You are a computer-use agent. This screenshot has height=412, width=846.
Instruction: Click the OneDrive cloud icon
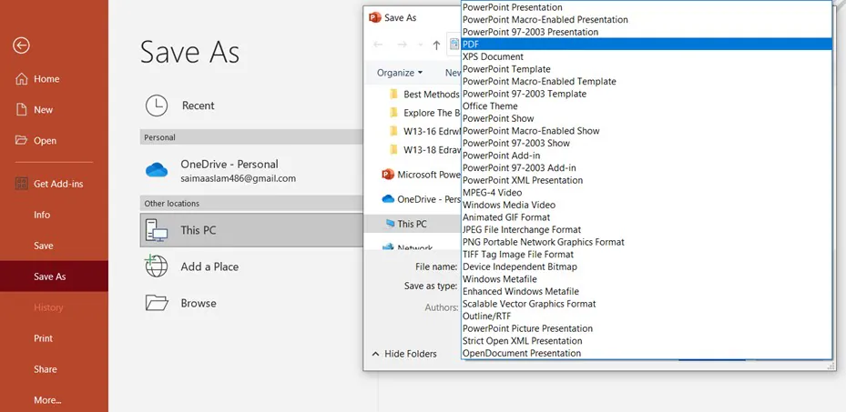157,170
